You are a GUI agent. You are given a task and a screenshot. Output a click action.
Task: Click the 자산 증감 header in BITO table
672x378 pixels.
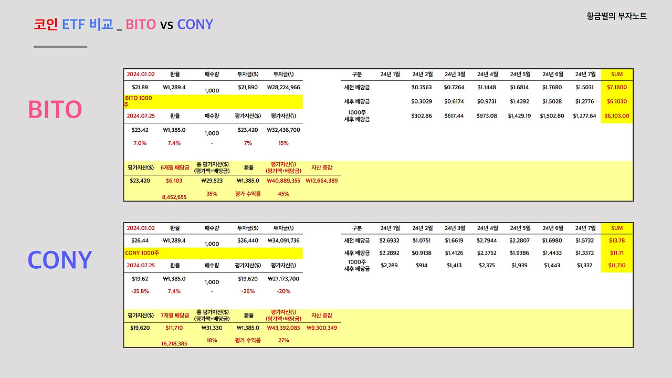point(323,167)
